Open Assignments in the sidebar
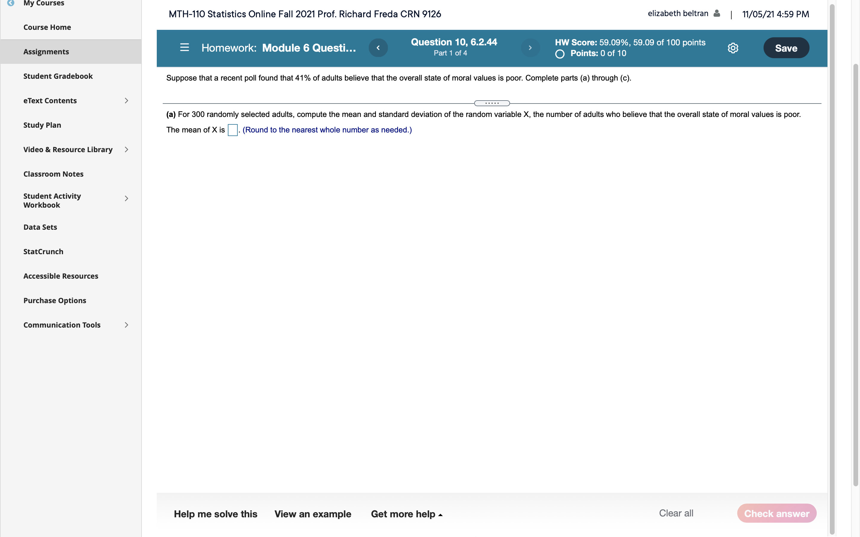The width and height of the screenshot is (860, 537). (46, 52)
